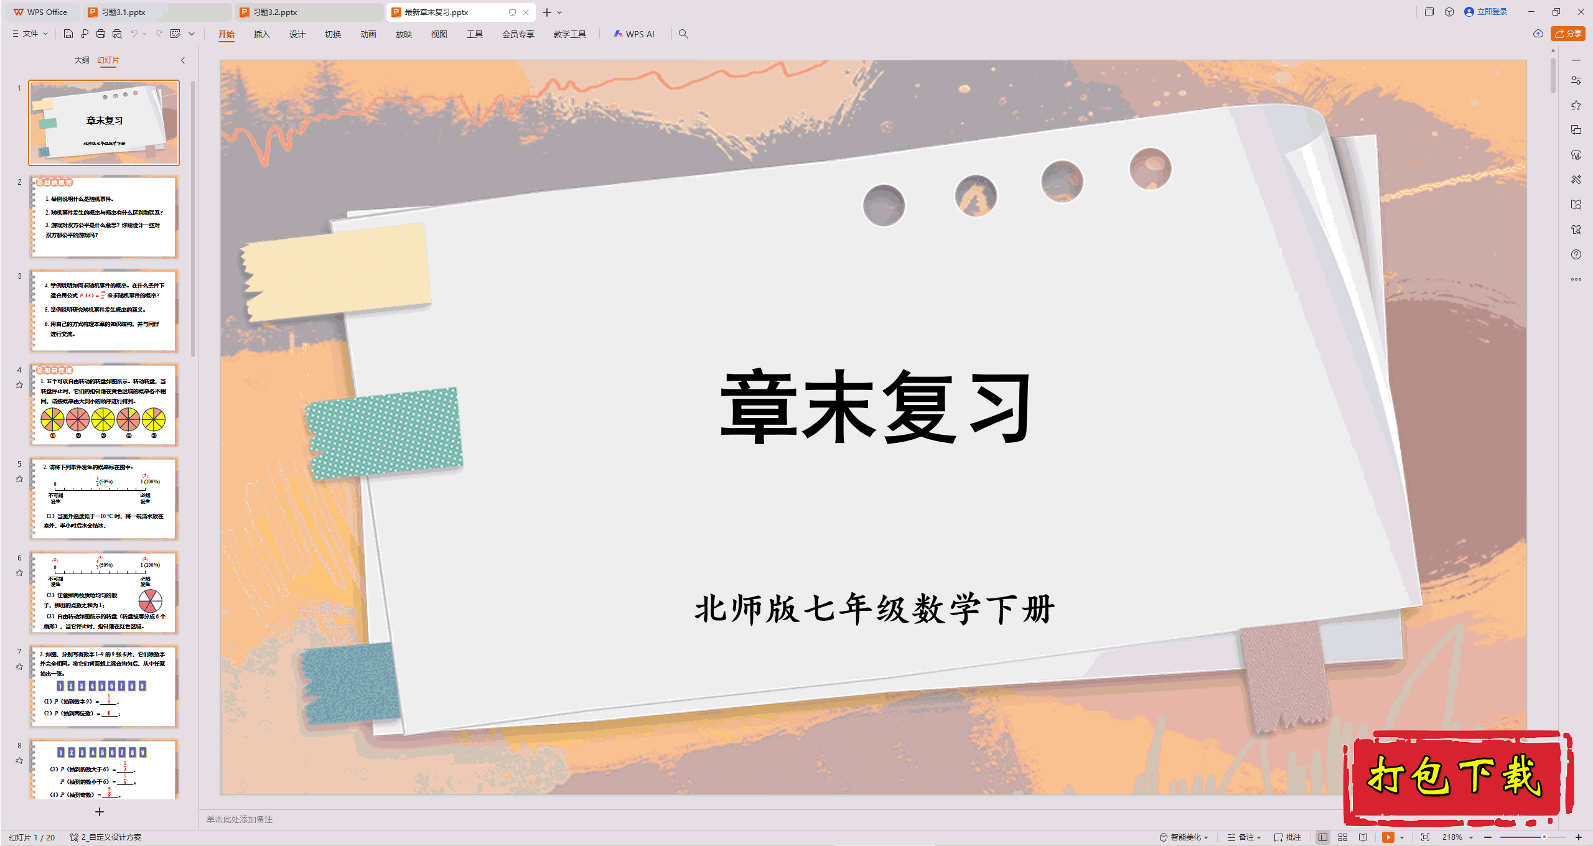Click the Print icon
Viewport: 1593px width, 846px height.
point(101,34)
